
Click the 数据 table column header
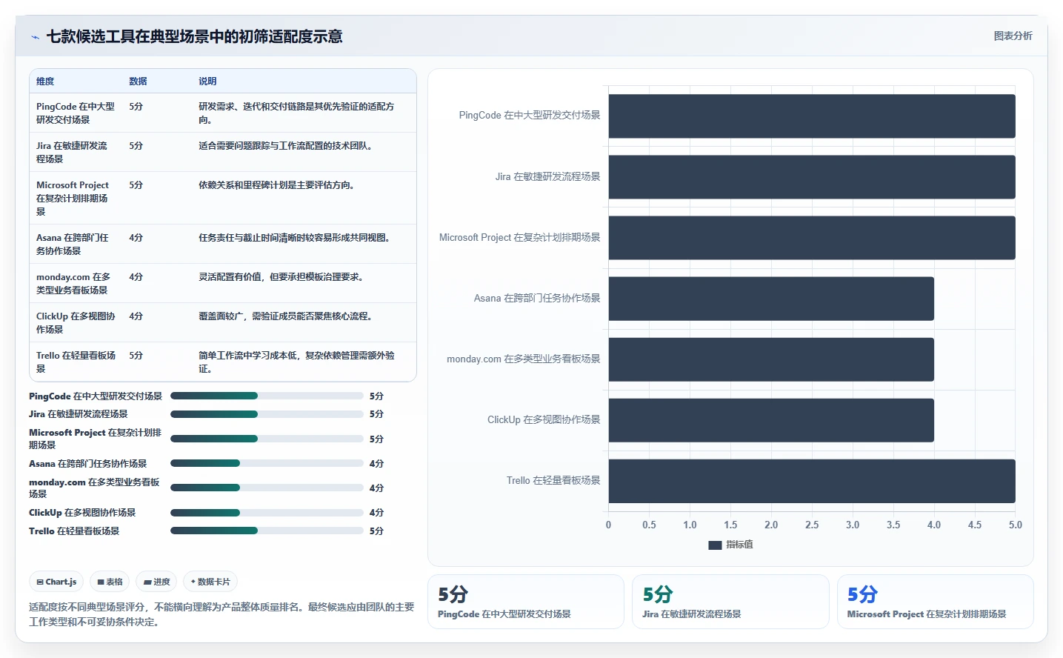[x=138, y=82]
